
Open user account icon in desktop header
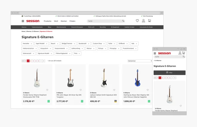[x=144, y=21]
